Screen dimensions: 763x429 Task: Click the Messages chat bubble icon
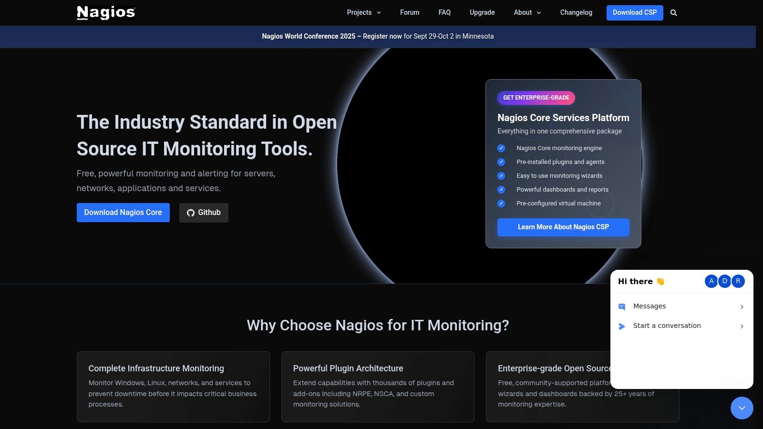click(622, 306)
